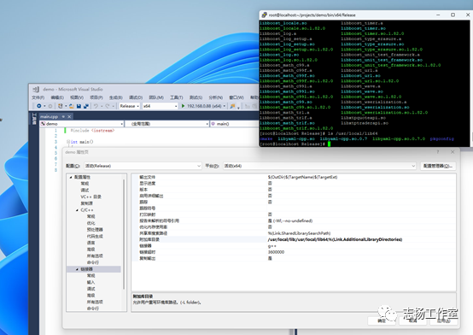
Task: Click the Navigate Forward toolbar icon
Action: tap(50, 106)
